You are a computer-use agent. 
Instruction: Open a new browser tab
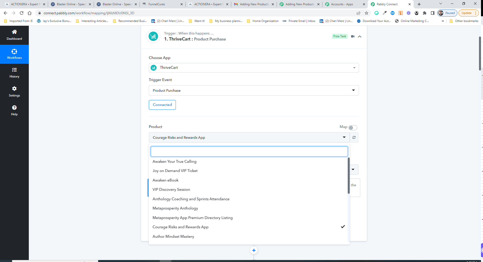click(x=419, y=4)
